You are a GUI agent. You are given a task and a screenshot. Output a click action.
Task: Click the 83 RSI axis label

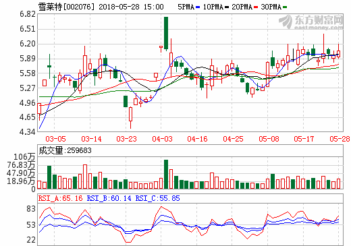[31, 209]
